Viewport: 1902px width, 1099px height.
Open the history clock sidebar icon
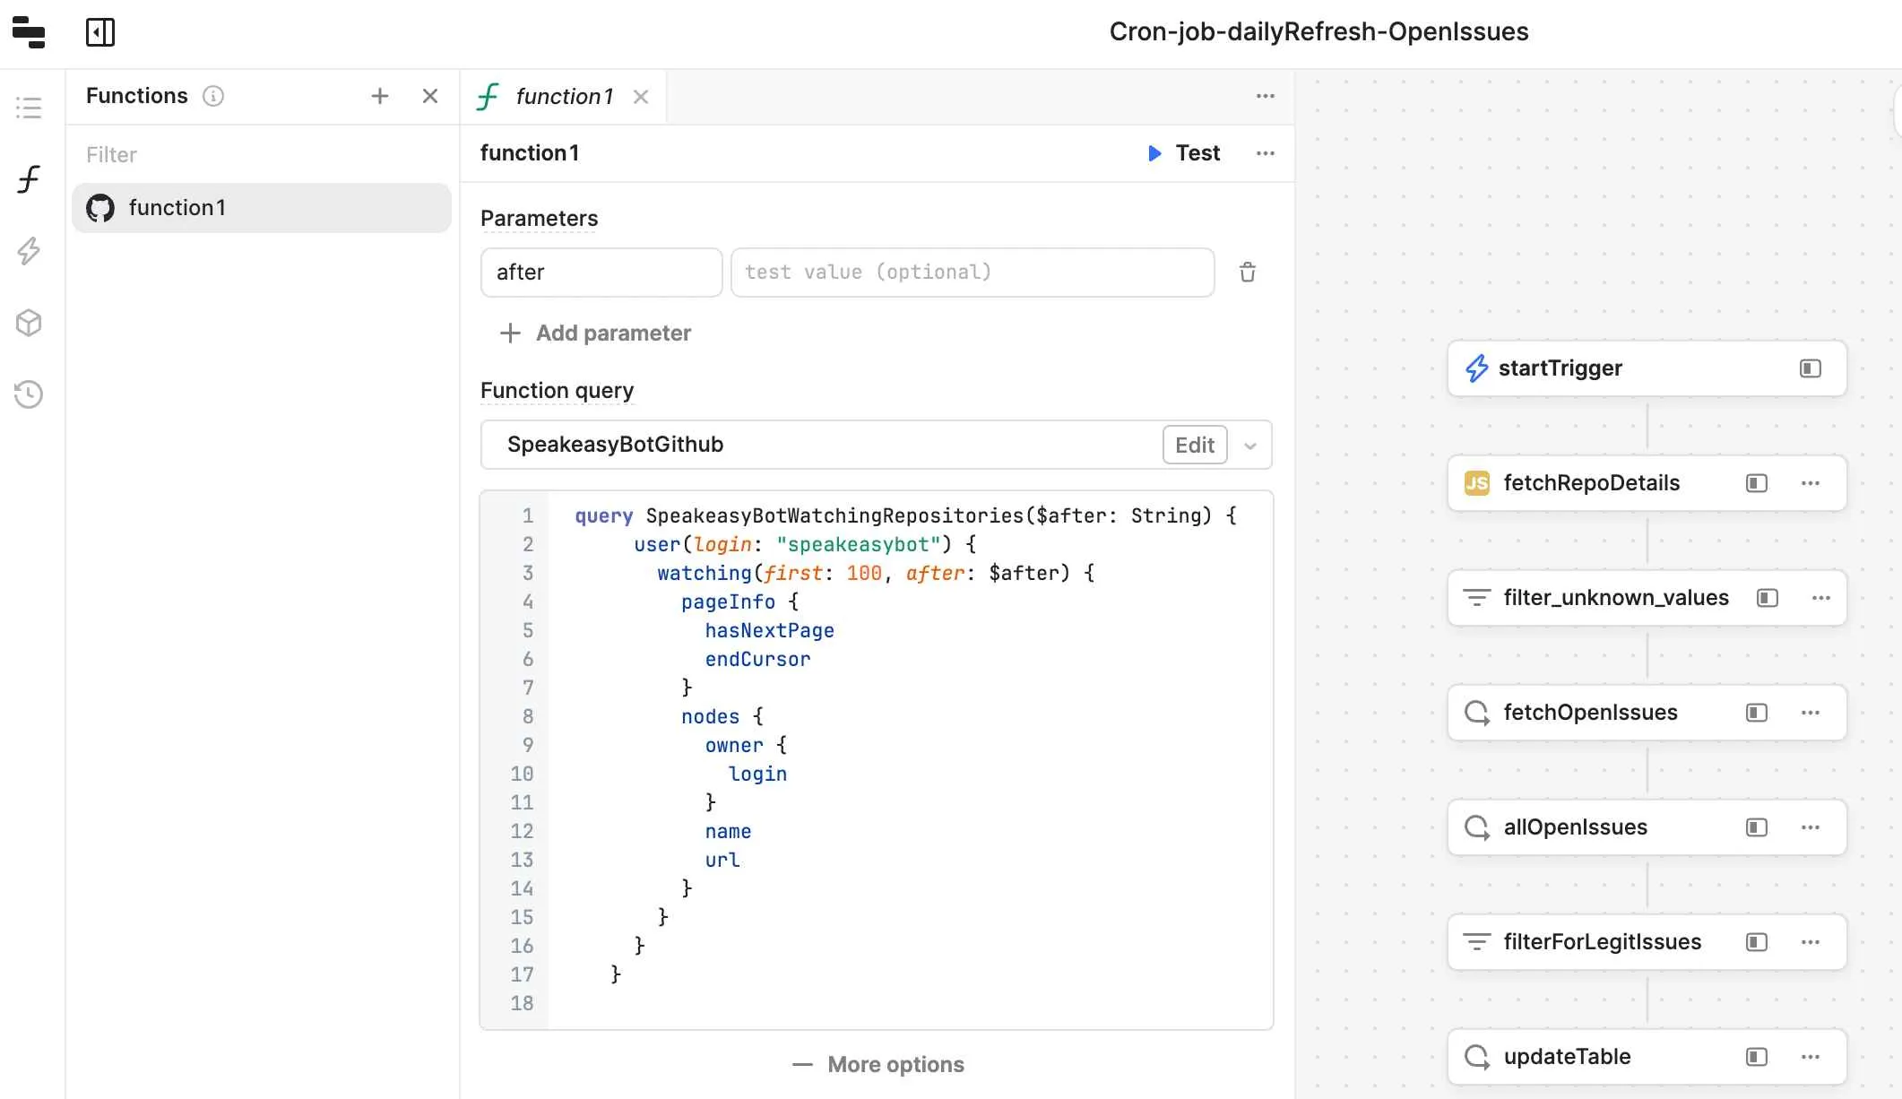click(29, 394)
